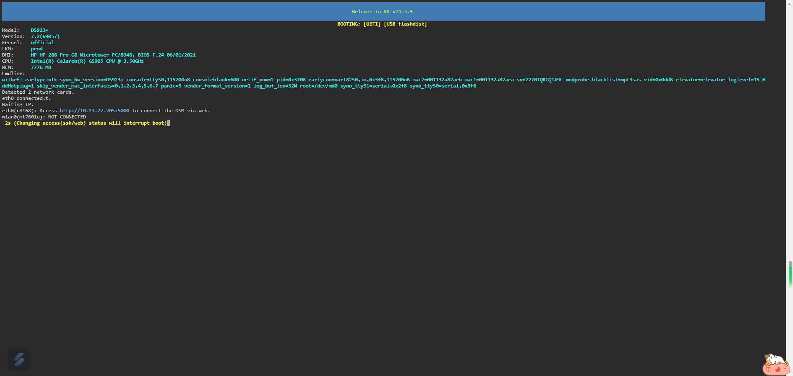Open the floating S-shaped app icon
The image size is (793, 376).
pyautogui.click(x=19, y=359)
